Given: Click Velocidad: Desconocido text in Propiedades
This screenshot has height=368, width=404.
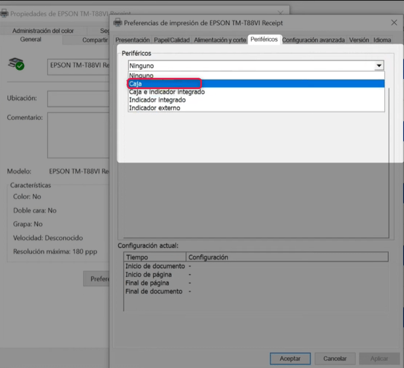Looking at the screenshot, I should [x=48, y=238].
